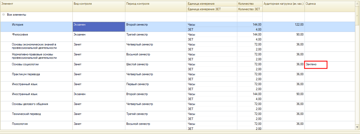Click the "Количество ЗЕТ" column header
The width and height of the screenshot is (360, 134).
pos(249,9)
